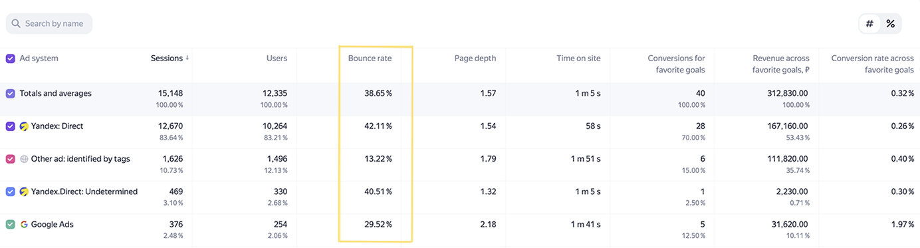Focus the Search by name field
Screen dimensions: 920x248
[49, 23]
